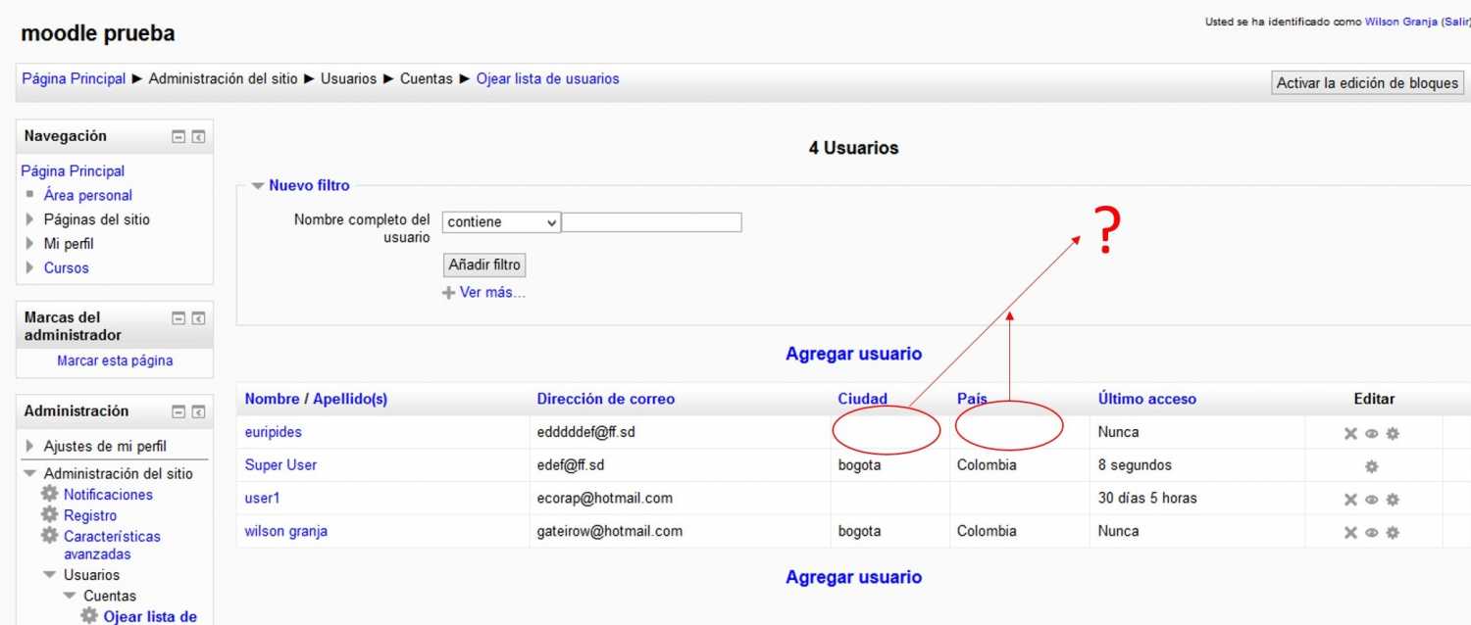Delete user1 using the X icon
Screen dimensions: 1471x625
[x=1350, y=500]
